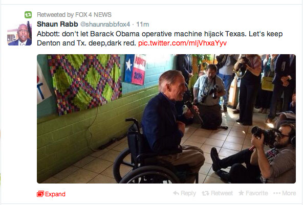303x205 pixels.
Task: Mark tweet via the Favorite label
Action: pyautogui.click(x=257, y=193)
